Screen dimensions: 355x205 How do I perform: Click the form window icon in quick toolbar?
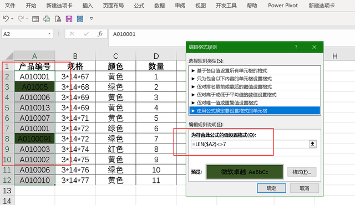pos(35,19)
